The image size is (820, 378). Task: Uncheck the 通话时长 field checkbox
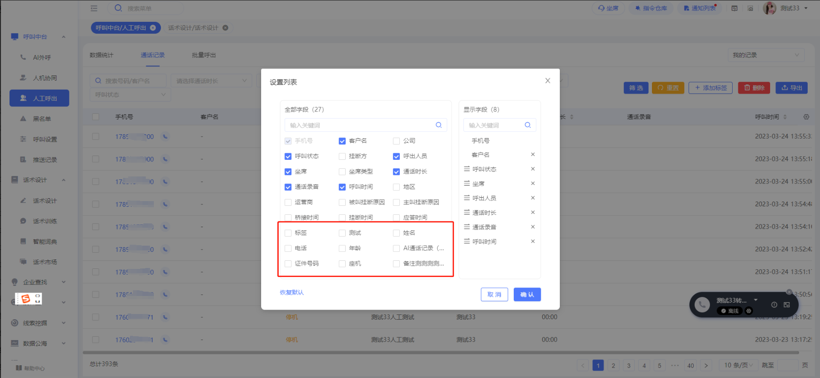396,172
